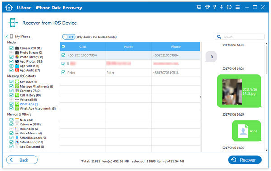Click the 'D' message bubble

tap(211, 57)
